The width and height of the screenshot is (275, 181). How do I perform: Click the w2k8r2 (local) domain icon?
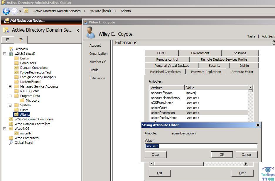tap(11, 54)
